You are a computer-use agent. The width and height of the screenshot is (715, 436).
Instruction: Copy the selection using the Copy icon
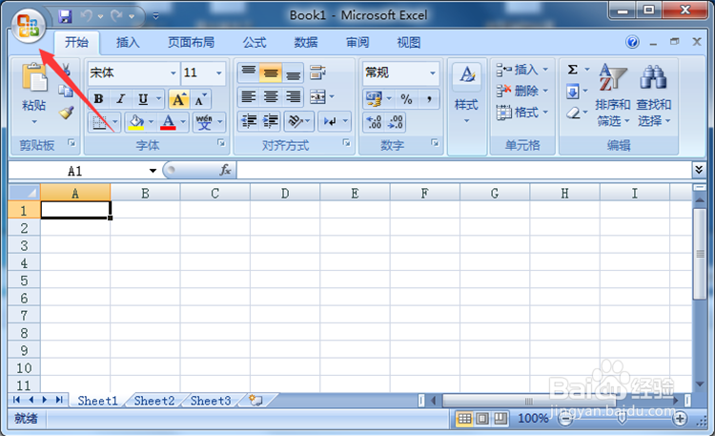click(66, 91)
